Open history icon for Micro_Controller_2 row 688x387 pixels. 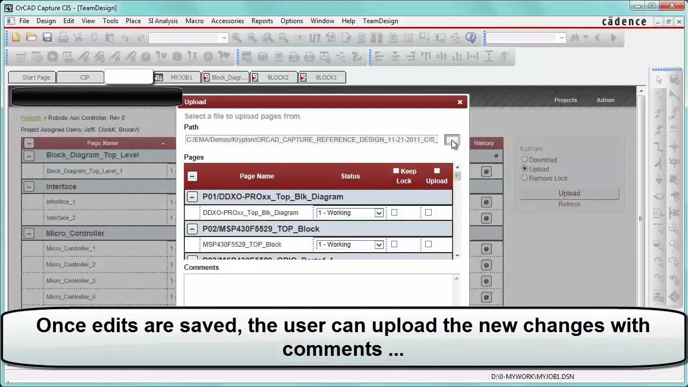click(x=486, y=265)
